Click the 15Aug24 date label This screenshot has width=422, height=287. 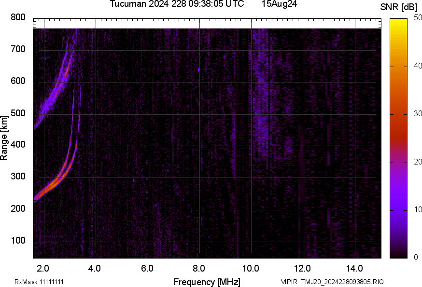279,4
